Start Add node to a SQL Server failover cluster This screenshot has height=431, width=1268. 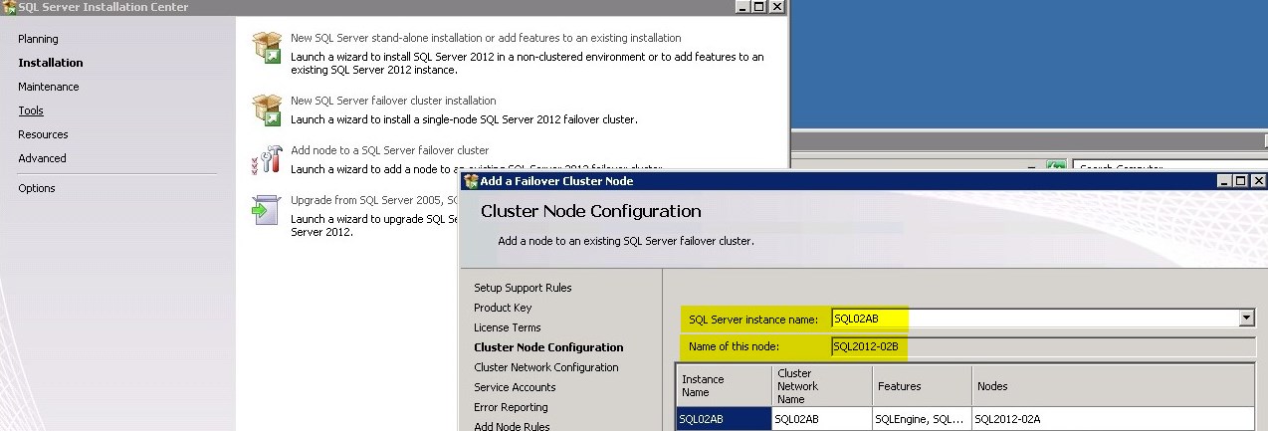[389, 150]
